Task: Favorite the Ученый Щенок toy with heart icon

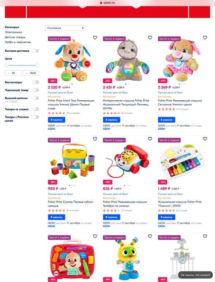Action: click(95, 38)
